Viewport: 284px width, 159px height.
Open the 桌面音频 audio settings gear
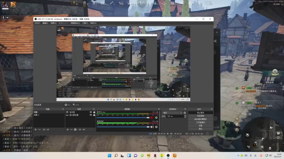coord(156,127)
